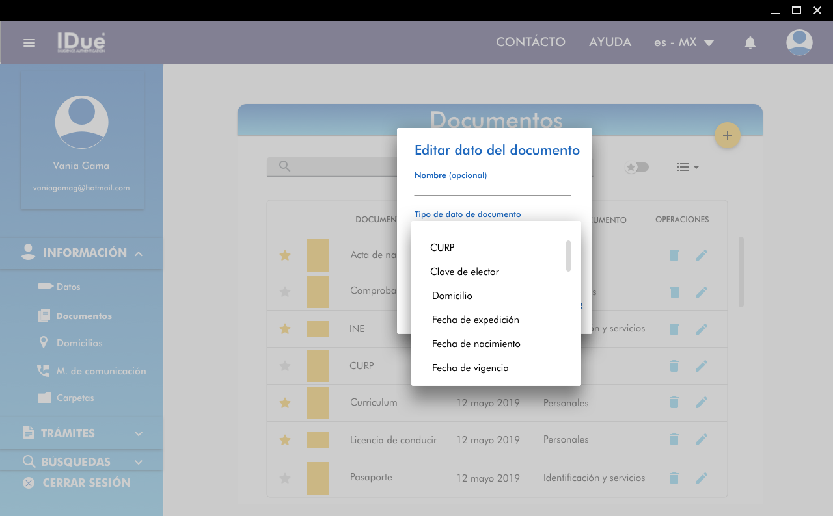This screenshot has height=516, width=833.
Task: Toggle the favorites filter switch
Action: (636, 167)
